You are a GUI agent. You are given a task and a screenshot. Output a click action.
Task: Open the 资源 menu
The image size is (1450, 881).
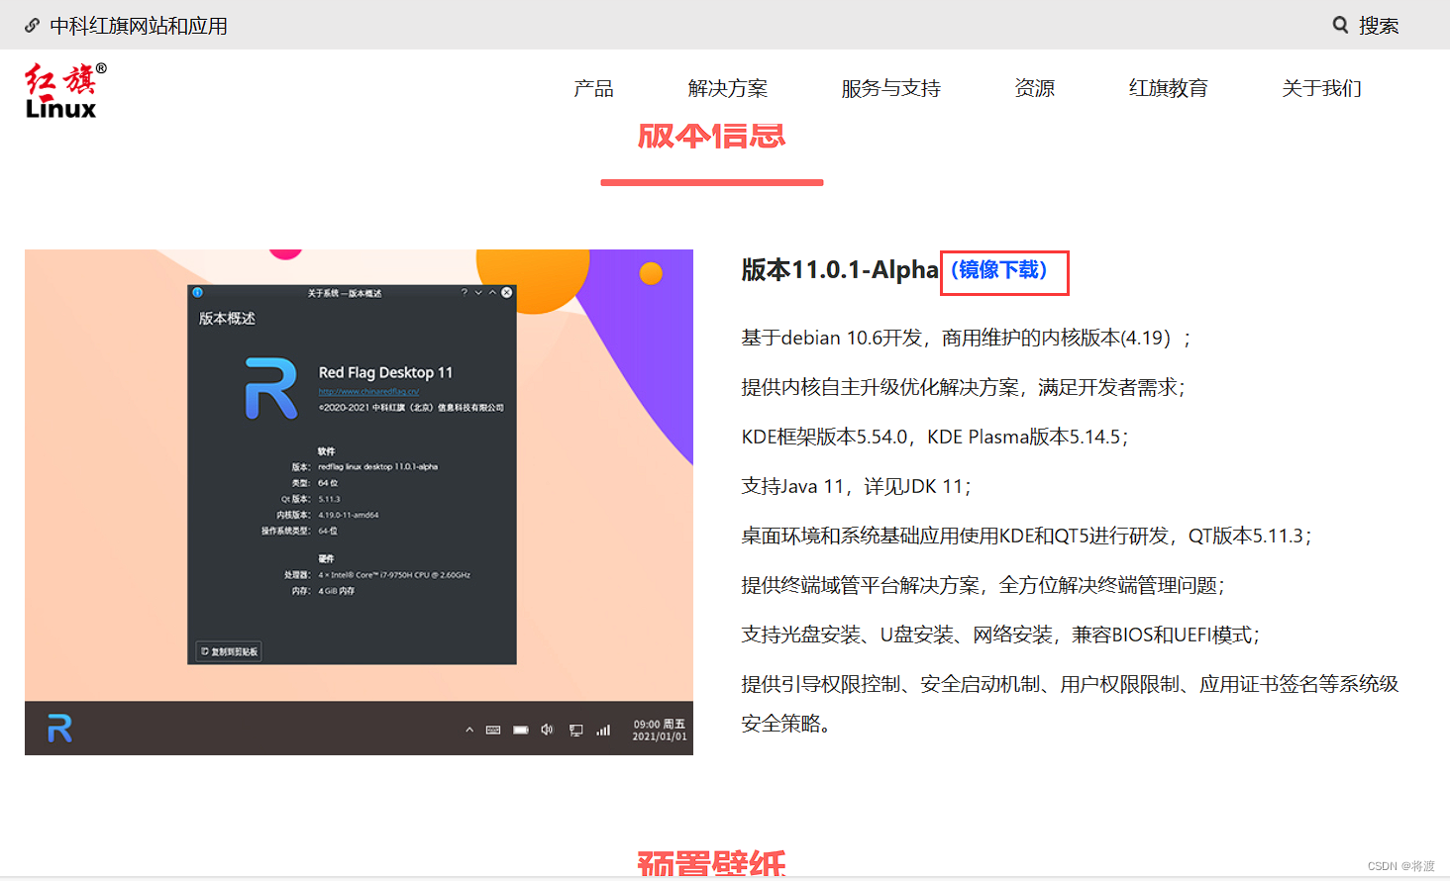(x=1035, y=88)
